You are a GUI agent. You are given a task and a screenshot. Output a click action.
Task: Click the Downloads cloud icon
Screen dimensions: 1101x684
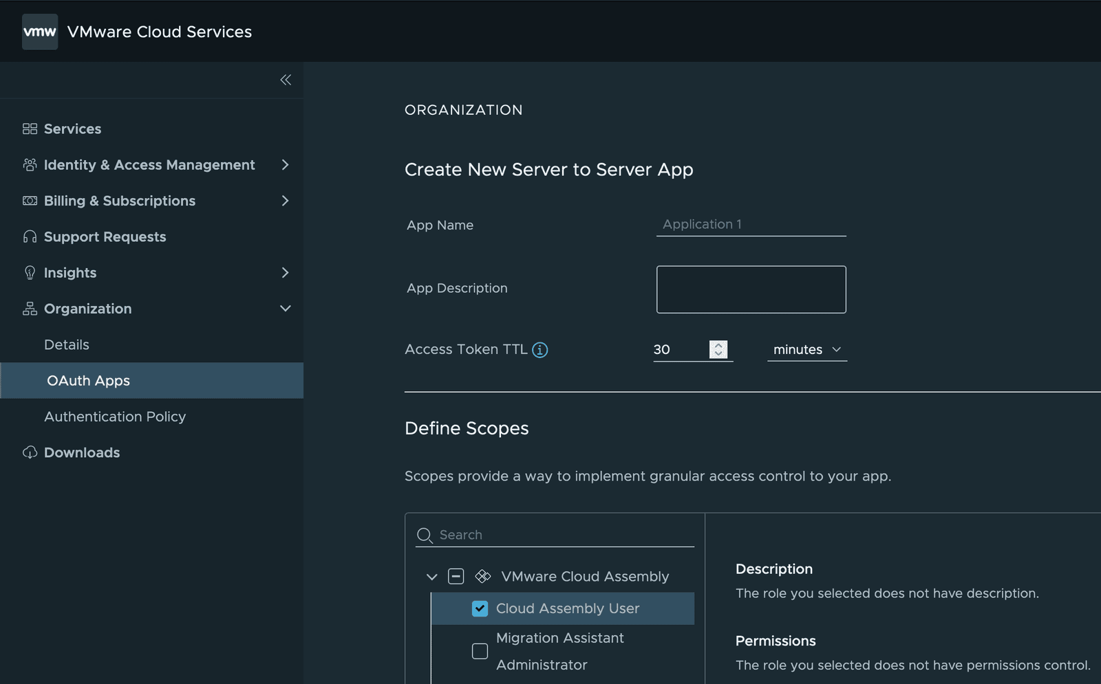pos(30,452)
